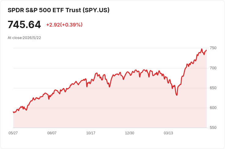Click the 08/07 date axis label
Screen dimensions: 225x149
[x=52, y=133]
